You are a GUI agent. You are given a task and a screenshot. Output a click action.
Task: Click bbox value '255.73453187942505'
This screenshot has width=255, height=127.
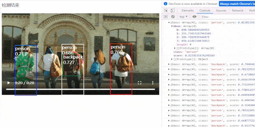click(196, 34)
